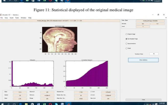
Task: Open the File menu
Action: [2, 18]
